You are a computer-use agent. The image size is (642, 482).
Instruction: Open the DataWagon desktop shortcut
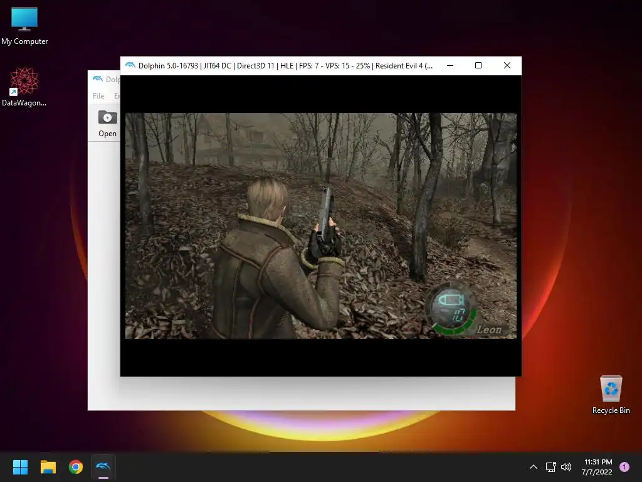[x=24, y=87]
